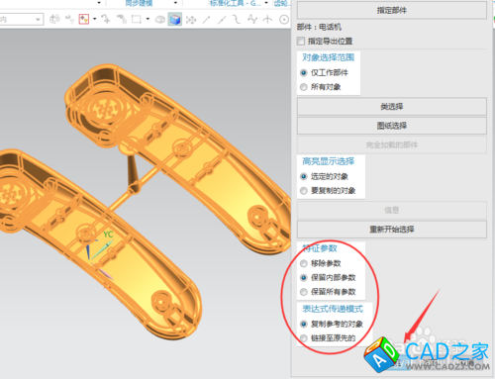This screenshot has width=495, height=379.
Task: Click the grey wireframe body icon
Action: [x=160, y=20]
